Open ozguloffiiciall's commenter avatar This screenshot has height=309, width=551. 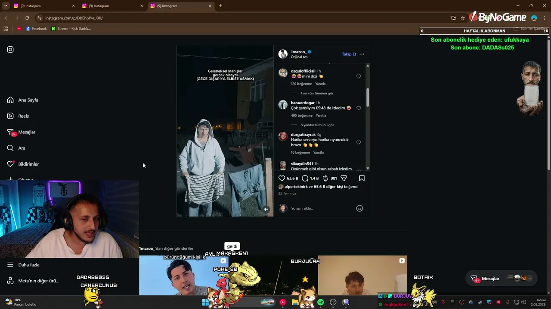coord(283,73)
